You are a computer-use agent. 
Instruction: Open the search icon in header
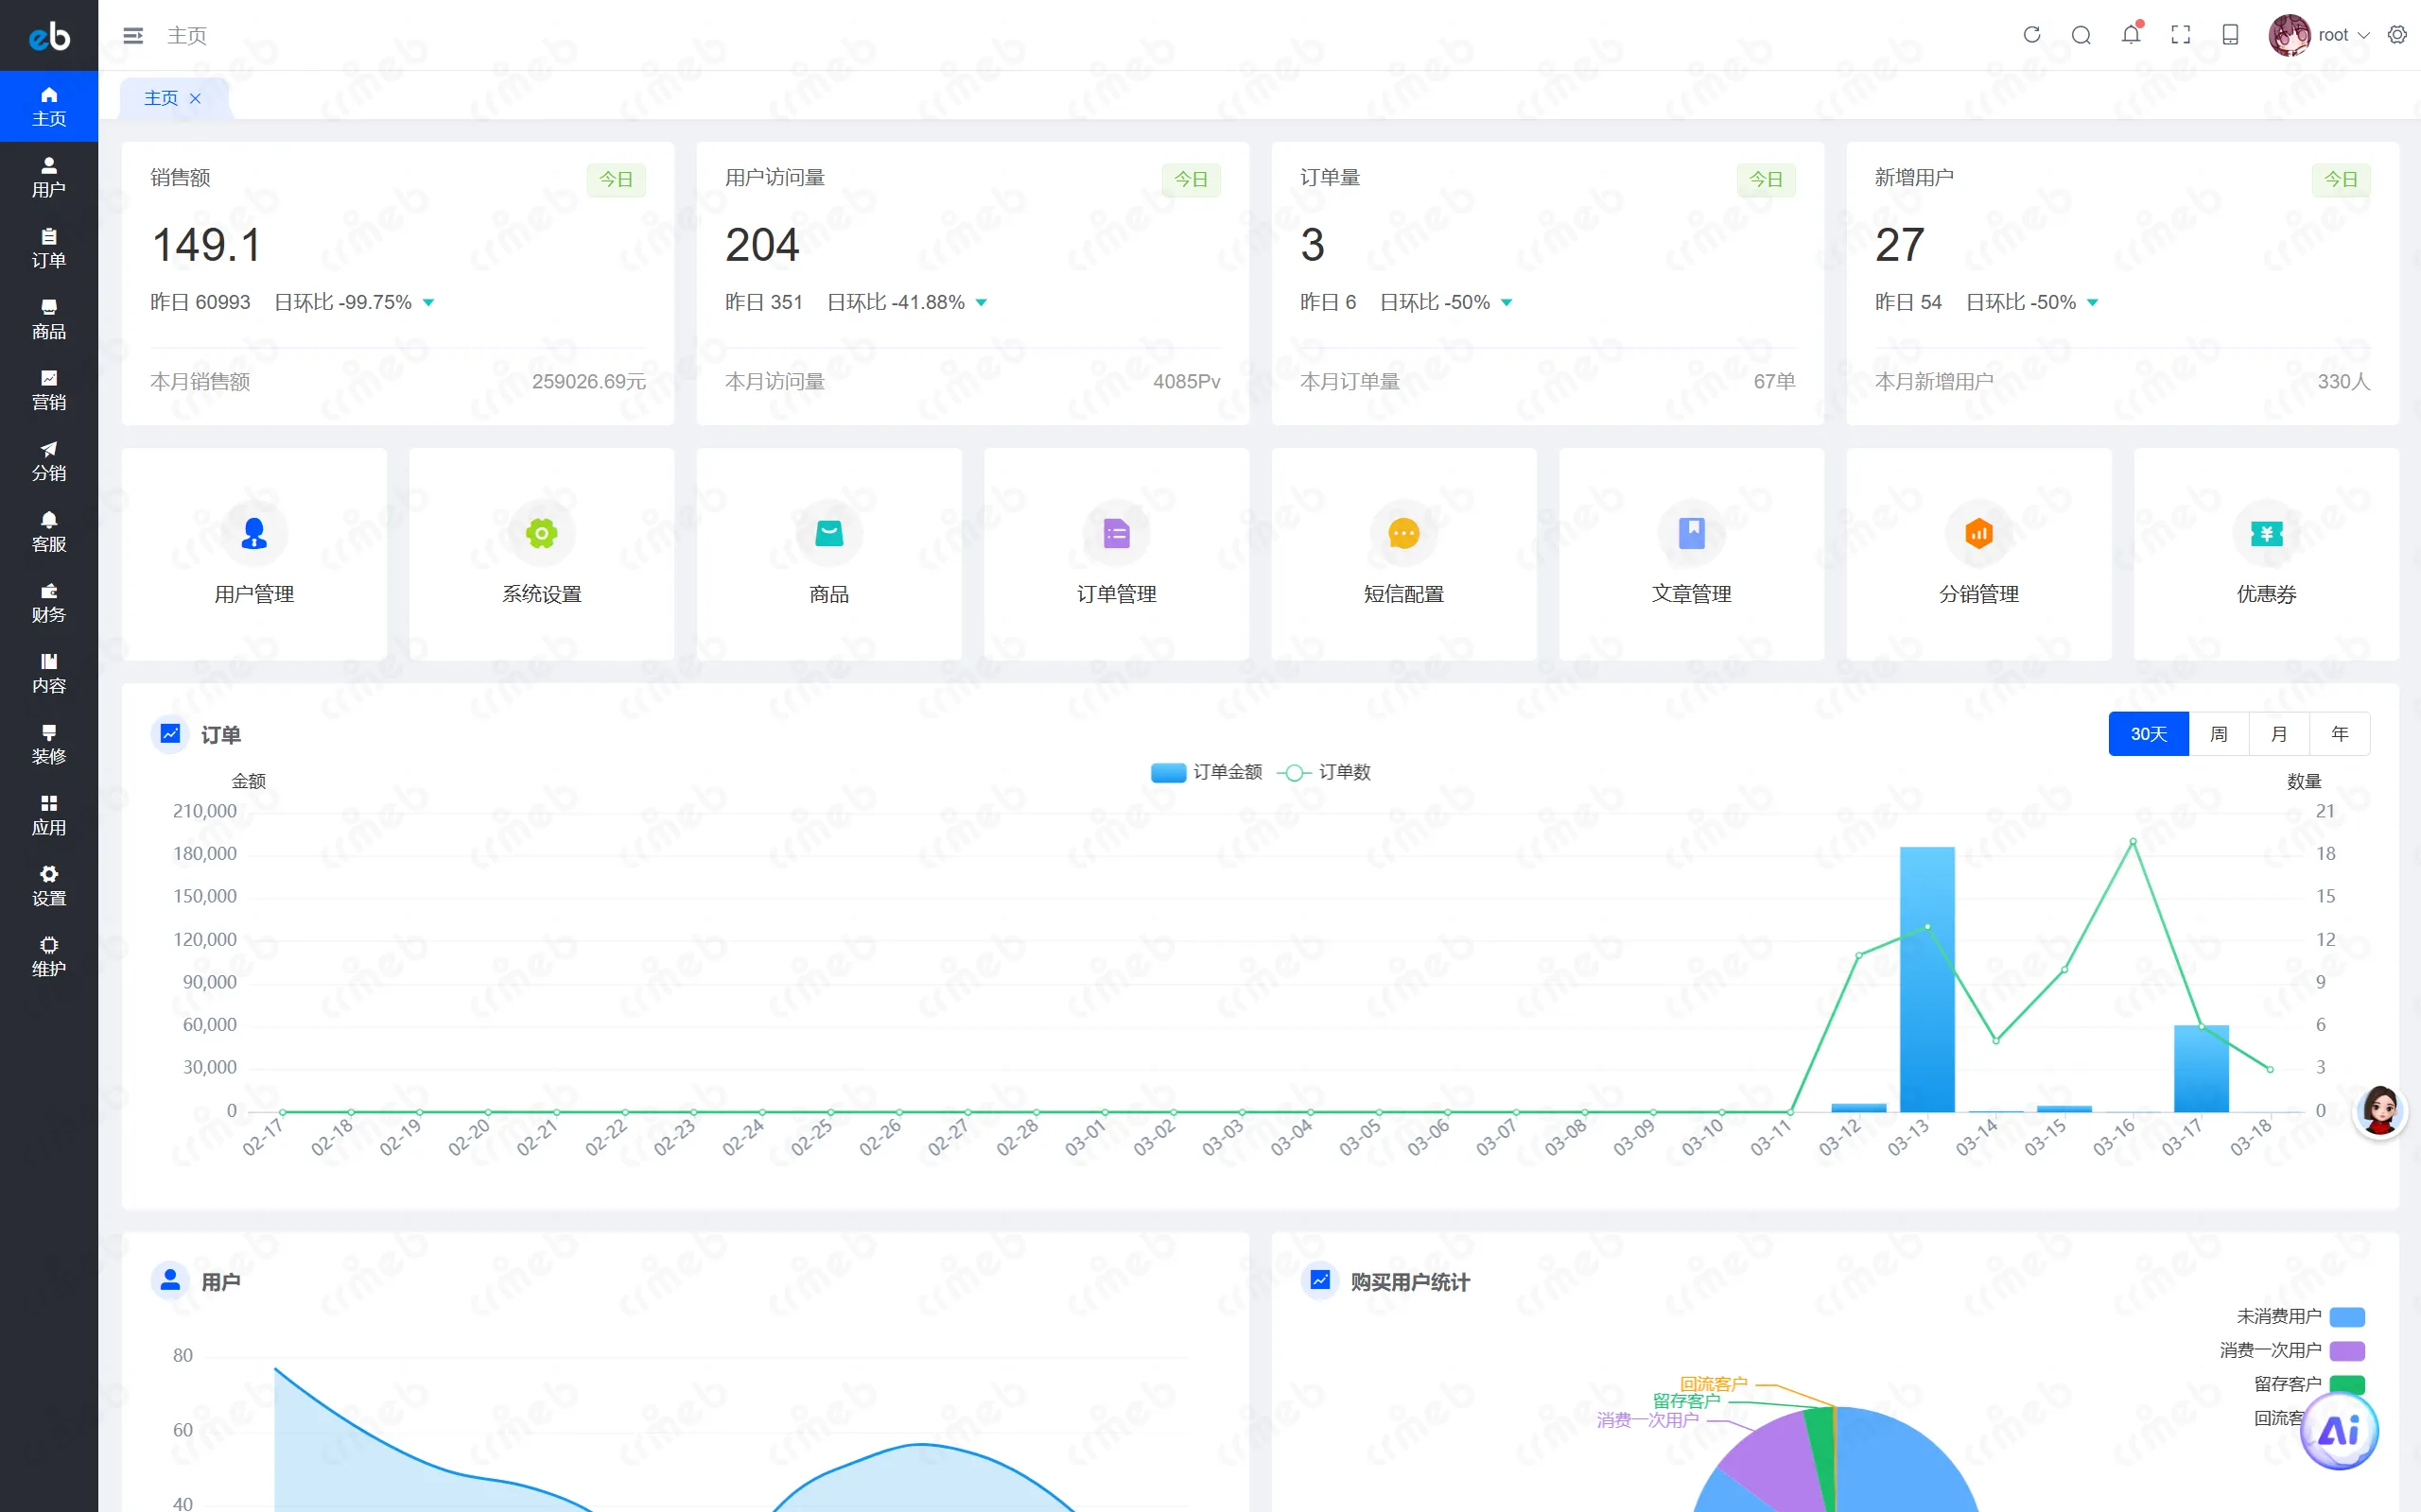pos(2081,35)
